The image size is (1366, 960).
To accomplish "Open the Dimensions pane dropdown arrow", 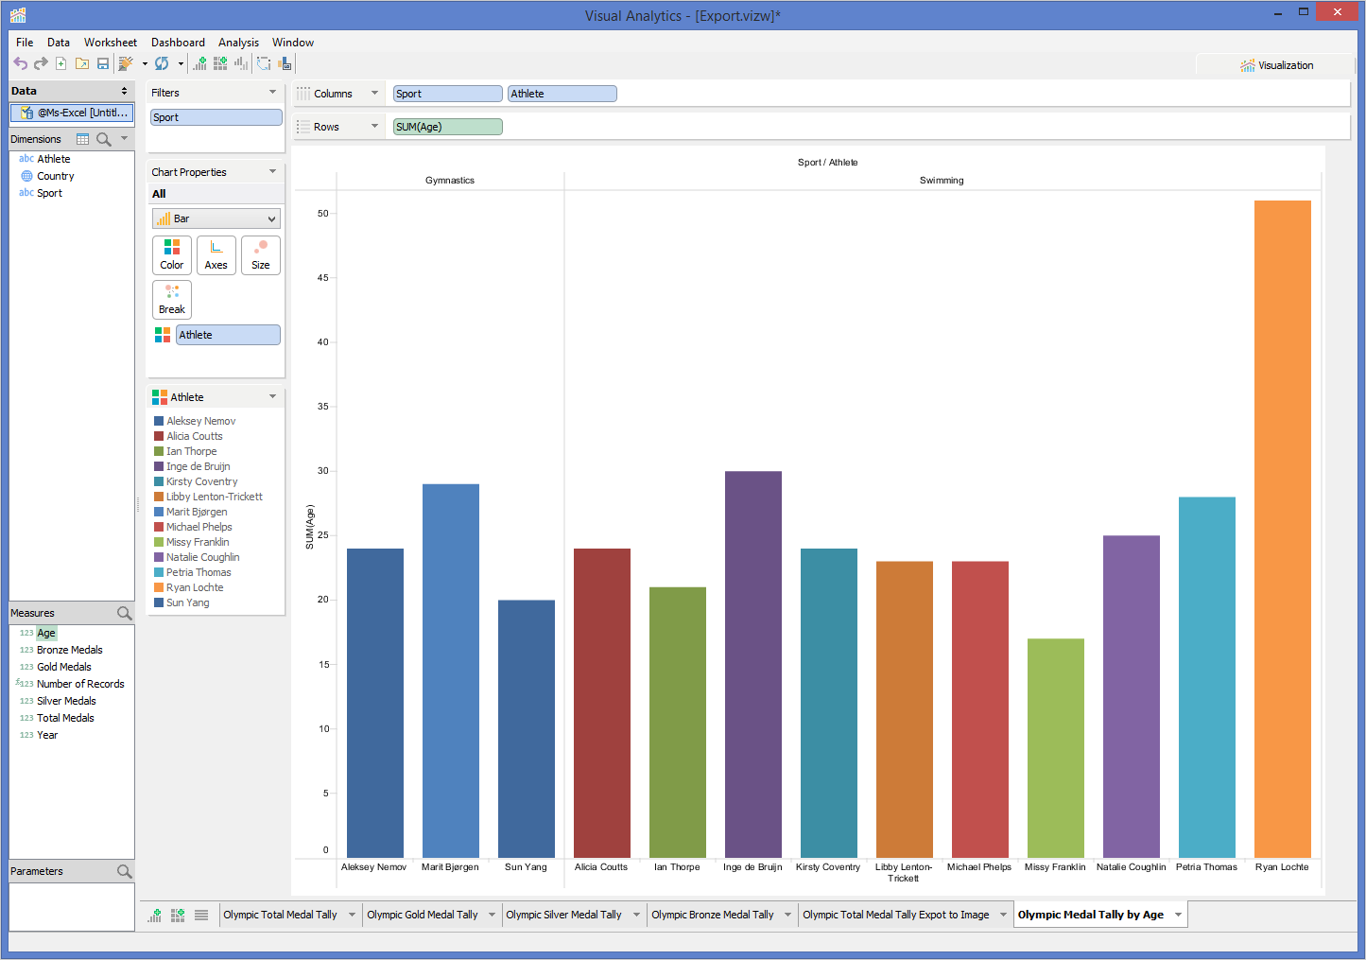I will [124, 138].
